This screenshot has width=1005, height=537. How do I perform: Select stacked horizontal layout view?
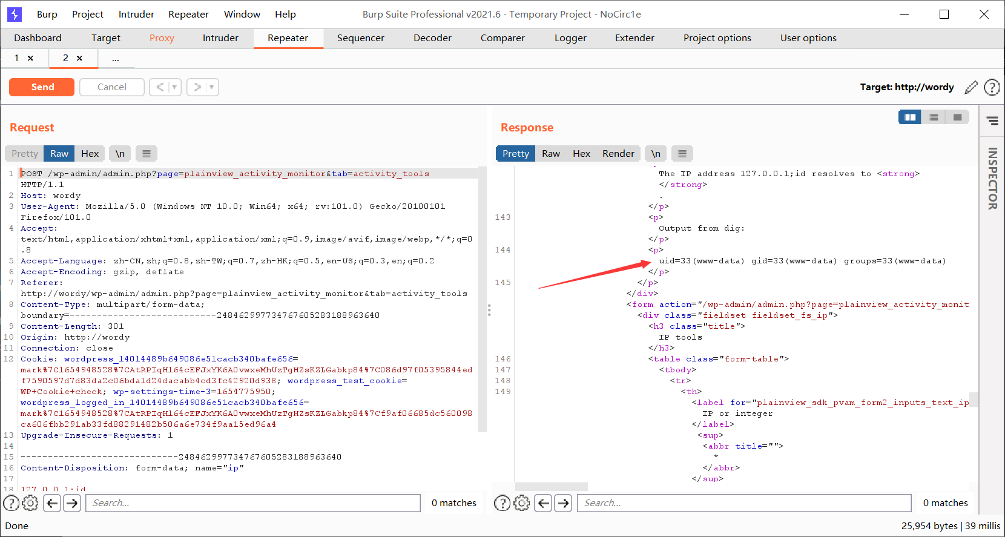(934, 117)
